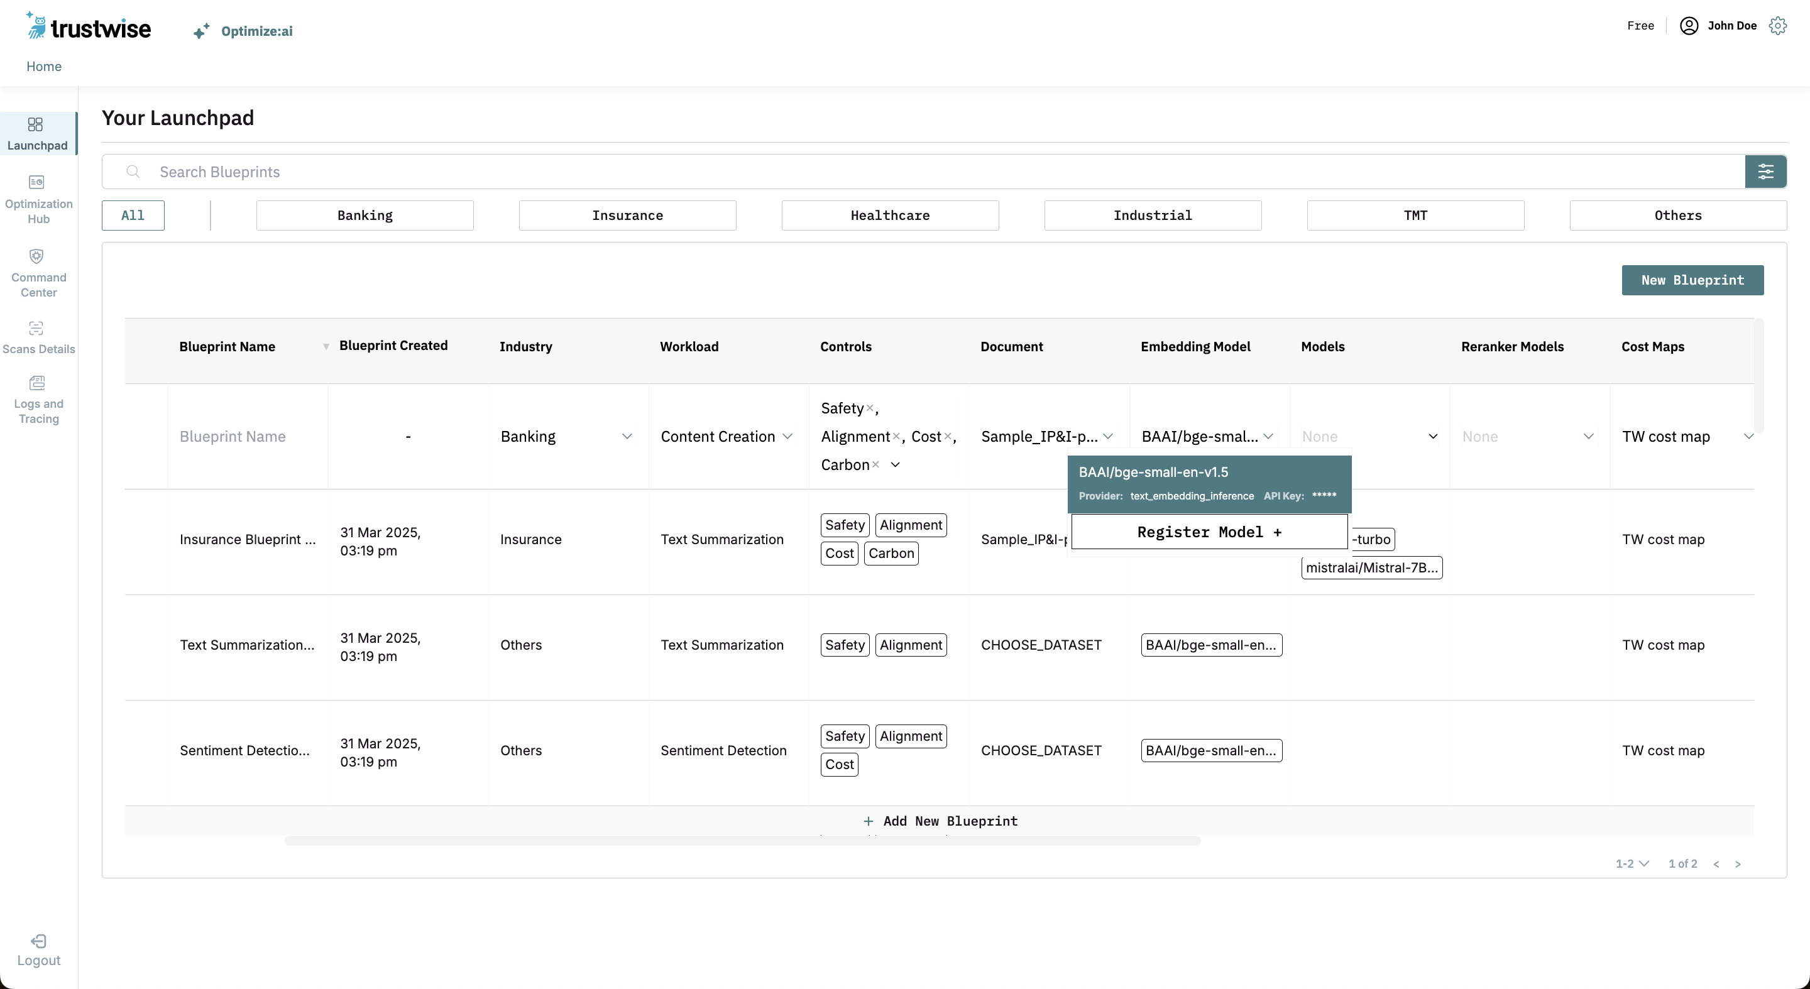Select the Healthcare category tab

click(x=889, y=215)
